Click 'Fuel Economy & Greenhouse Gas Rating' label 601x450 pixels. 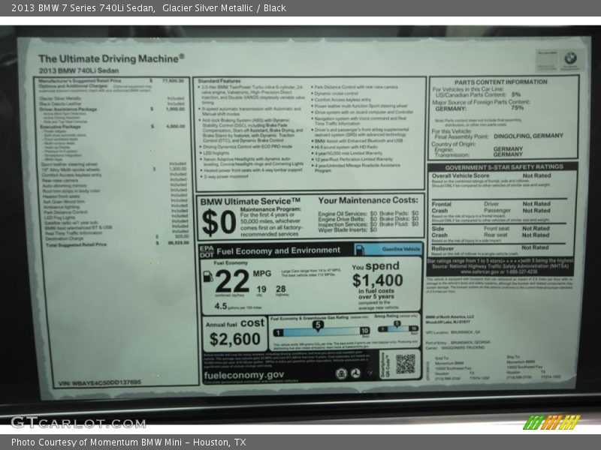(x=310, y=318)
